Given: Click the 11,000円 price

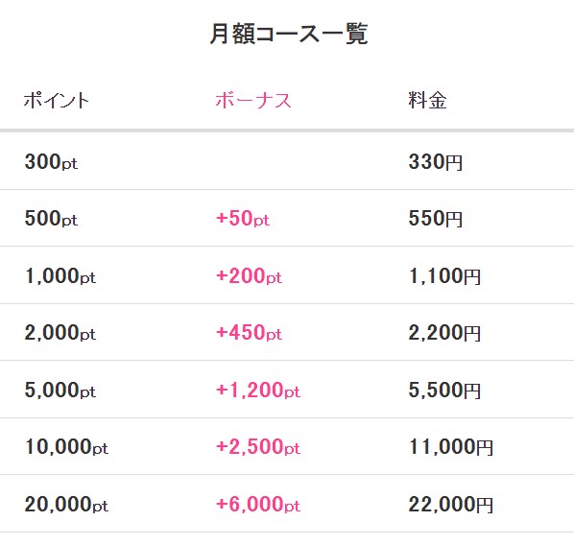Looking at the screenshot, I should (451, 446).
